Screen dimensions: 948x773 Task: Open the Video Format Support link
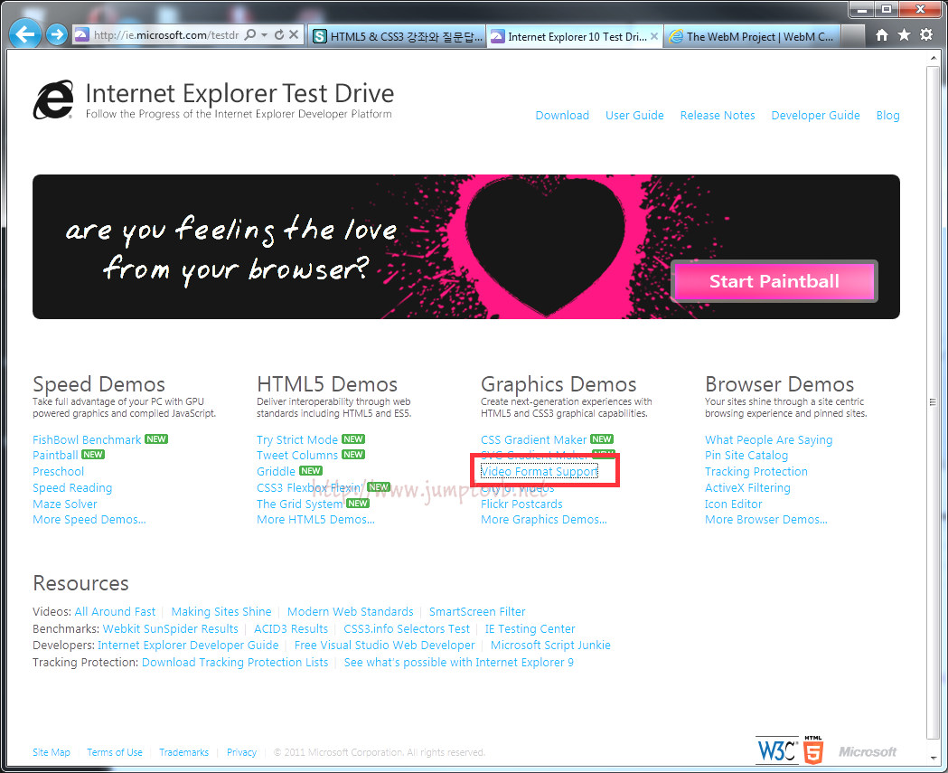[539, 471]
